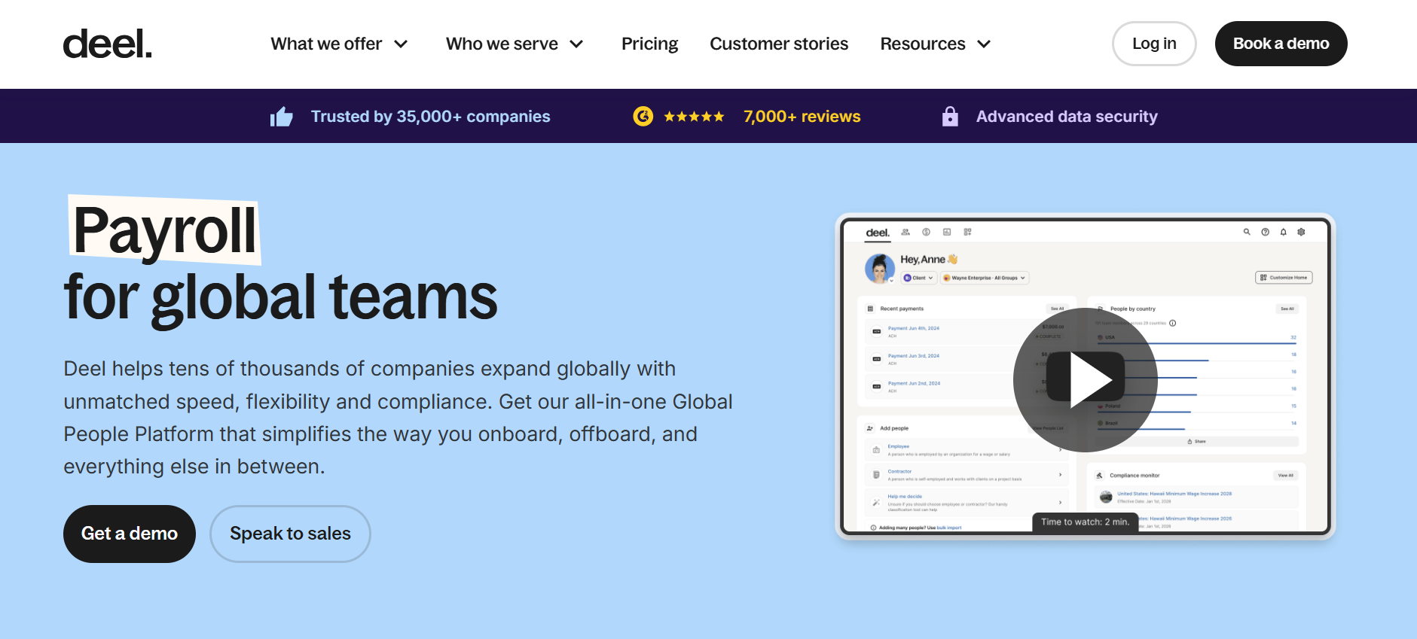Viewport: 1417px width, 639px height.
Task: Click the apps grid icon in the dashboard preview
Action: coord(967,232)
